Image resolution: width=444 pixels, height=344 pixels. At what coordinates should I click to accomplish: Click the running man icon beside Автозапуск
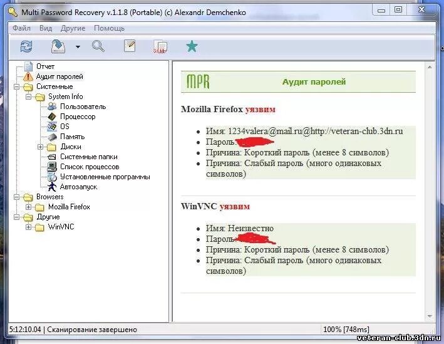coord(52,187)
